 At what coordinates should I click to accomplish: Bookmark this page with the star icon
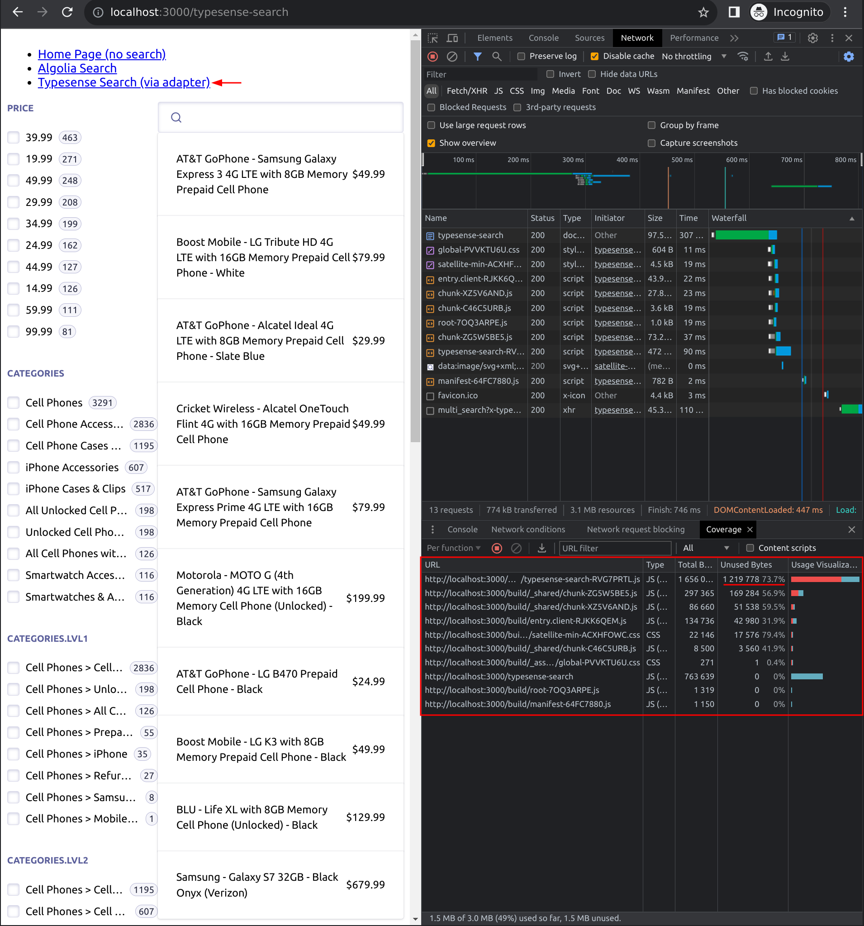tap(703, 12)
